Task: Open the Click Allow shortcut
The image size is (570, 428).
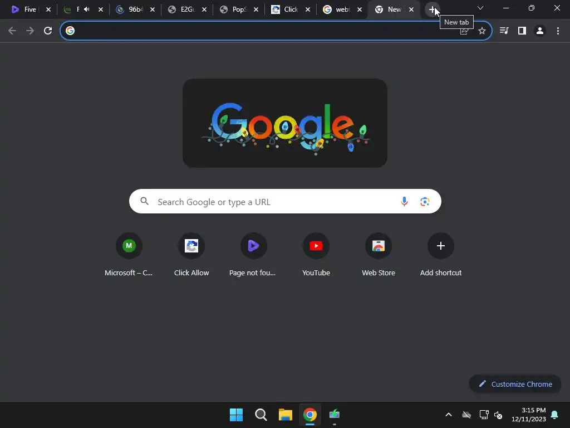Action: point(191,255)
